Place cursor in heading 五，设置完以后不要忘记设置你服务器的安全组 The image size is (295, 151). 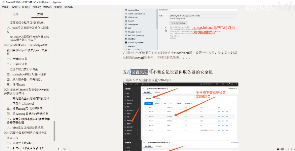[x=168, y=72]
